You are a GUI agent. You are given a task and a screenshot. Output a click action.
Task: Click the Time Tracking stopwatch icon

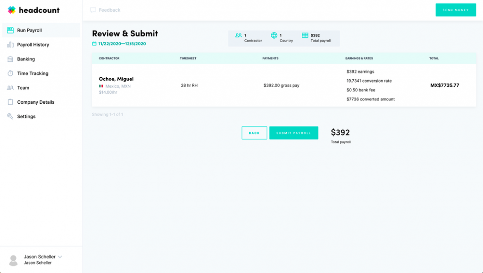(x=10, y=73)
